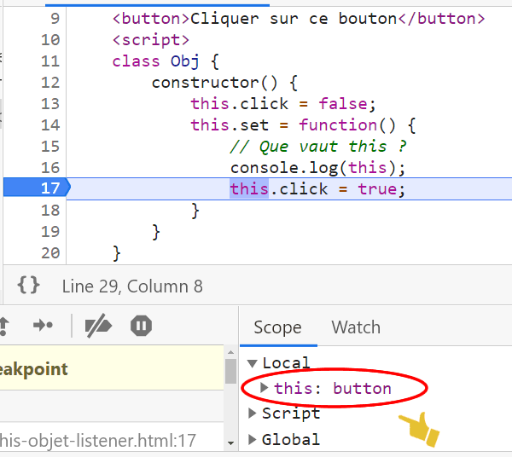Expand the this: button entry
512x457 pixels.
pyautogui.click(x=265, y=388)
